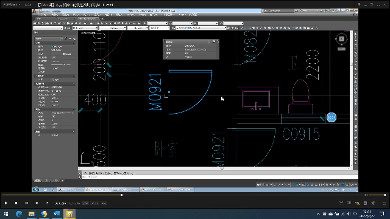Open the WCS dropdown below the ViewCube
Viewport: 390px width, 219px height.
click(x=341, y=49)
